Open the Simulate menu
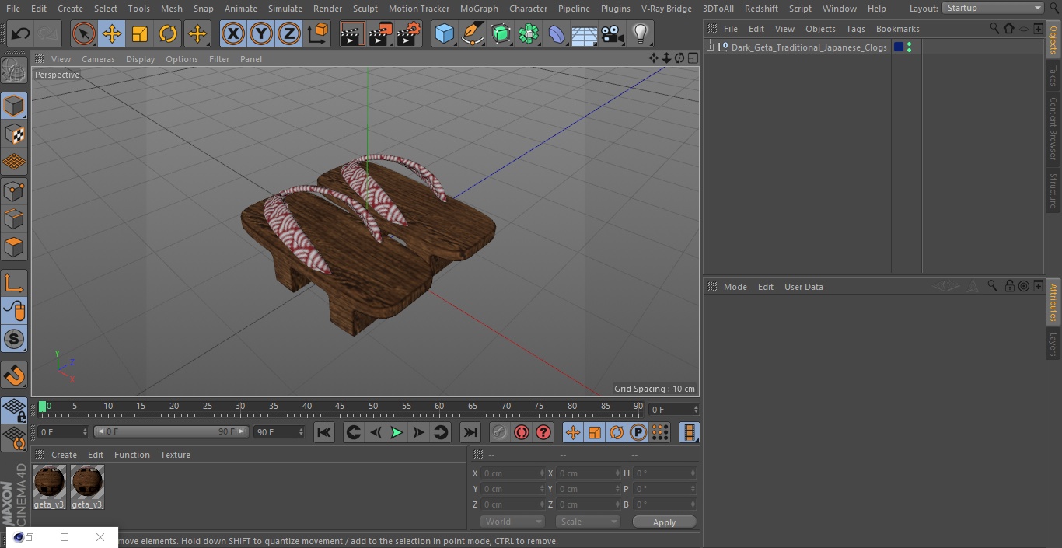Image resolution: width=1062 pixels, height=548 pixels. click(285, 9)
